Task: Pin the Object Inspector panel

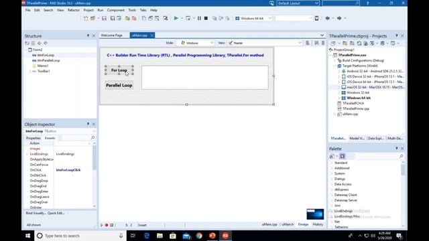Action: [88, 124]
